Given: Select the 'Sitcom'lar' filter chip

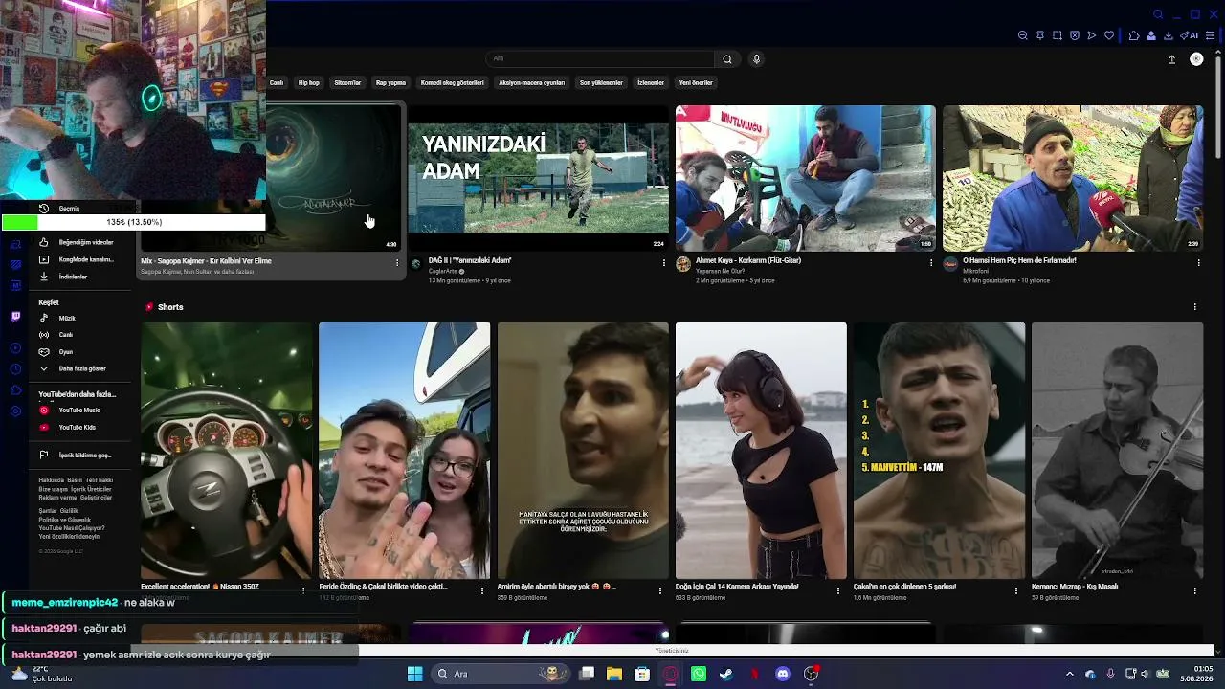Looking at the screenshot, I should coord(347,83).
